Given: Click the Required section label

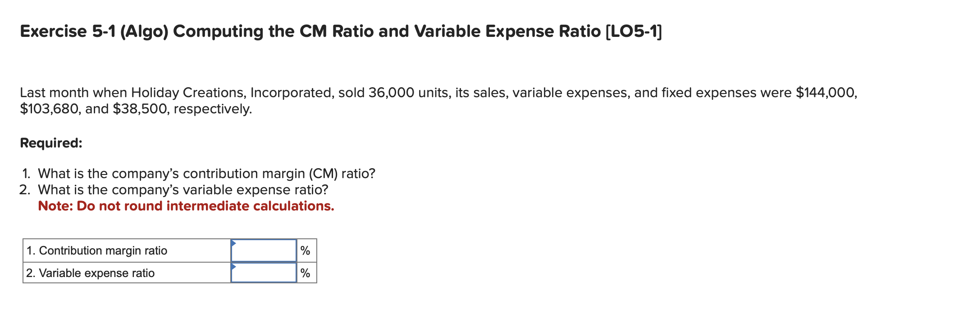Looking at the screenshot, I should pos(50,142).
